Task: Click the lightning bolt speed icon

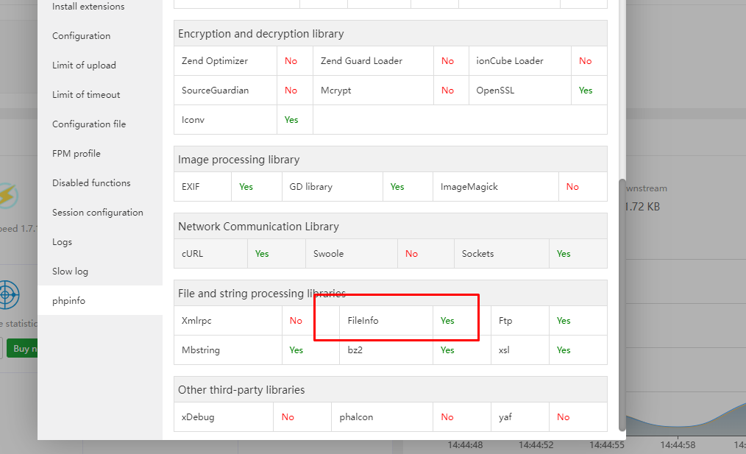Action: [x=9, y=196]
